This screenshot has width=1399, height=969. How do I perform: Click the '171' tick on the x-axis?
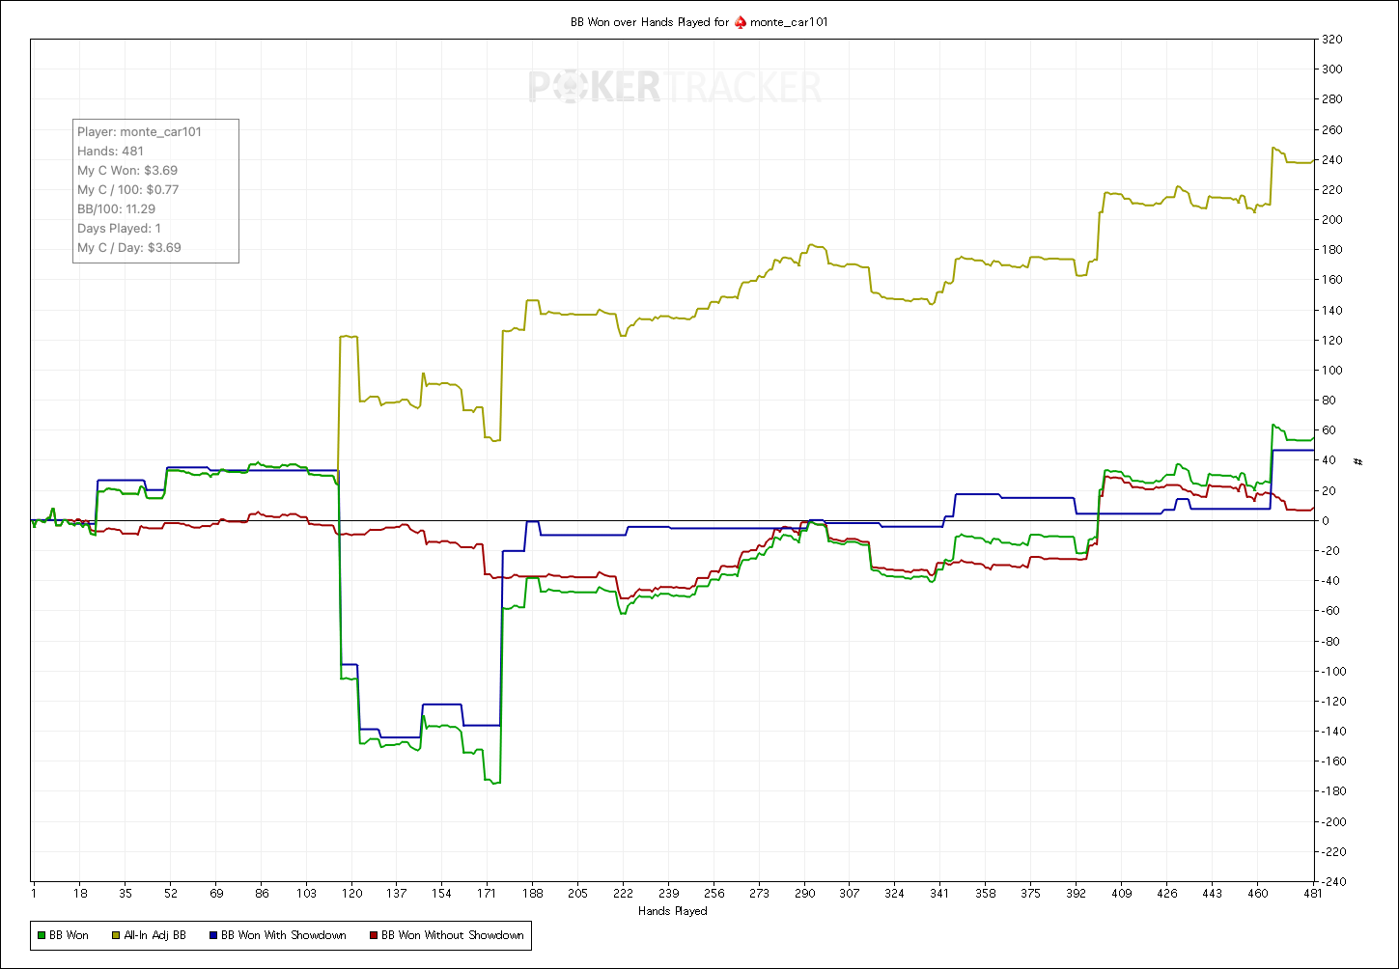(488, 894)
